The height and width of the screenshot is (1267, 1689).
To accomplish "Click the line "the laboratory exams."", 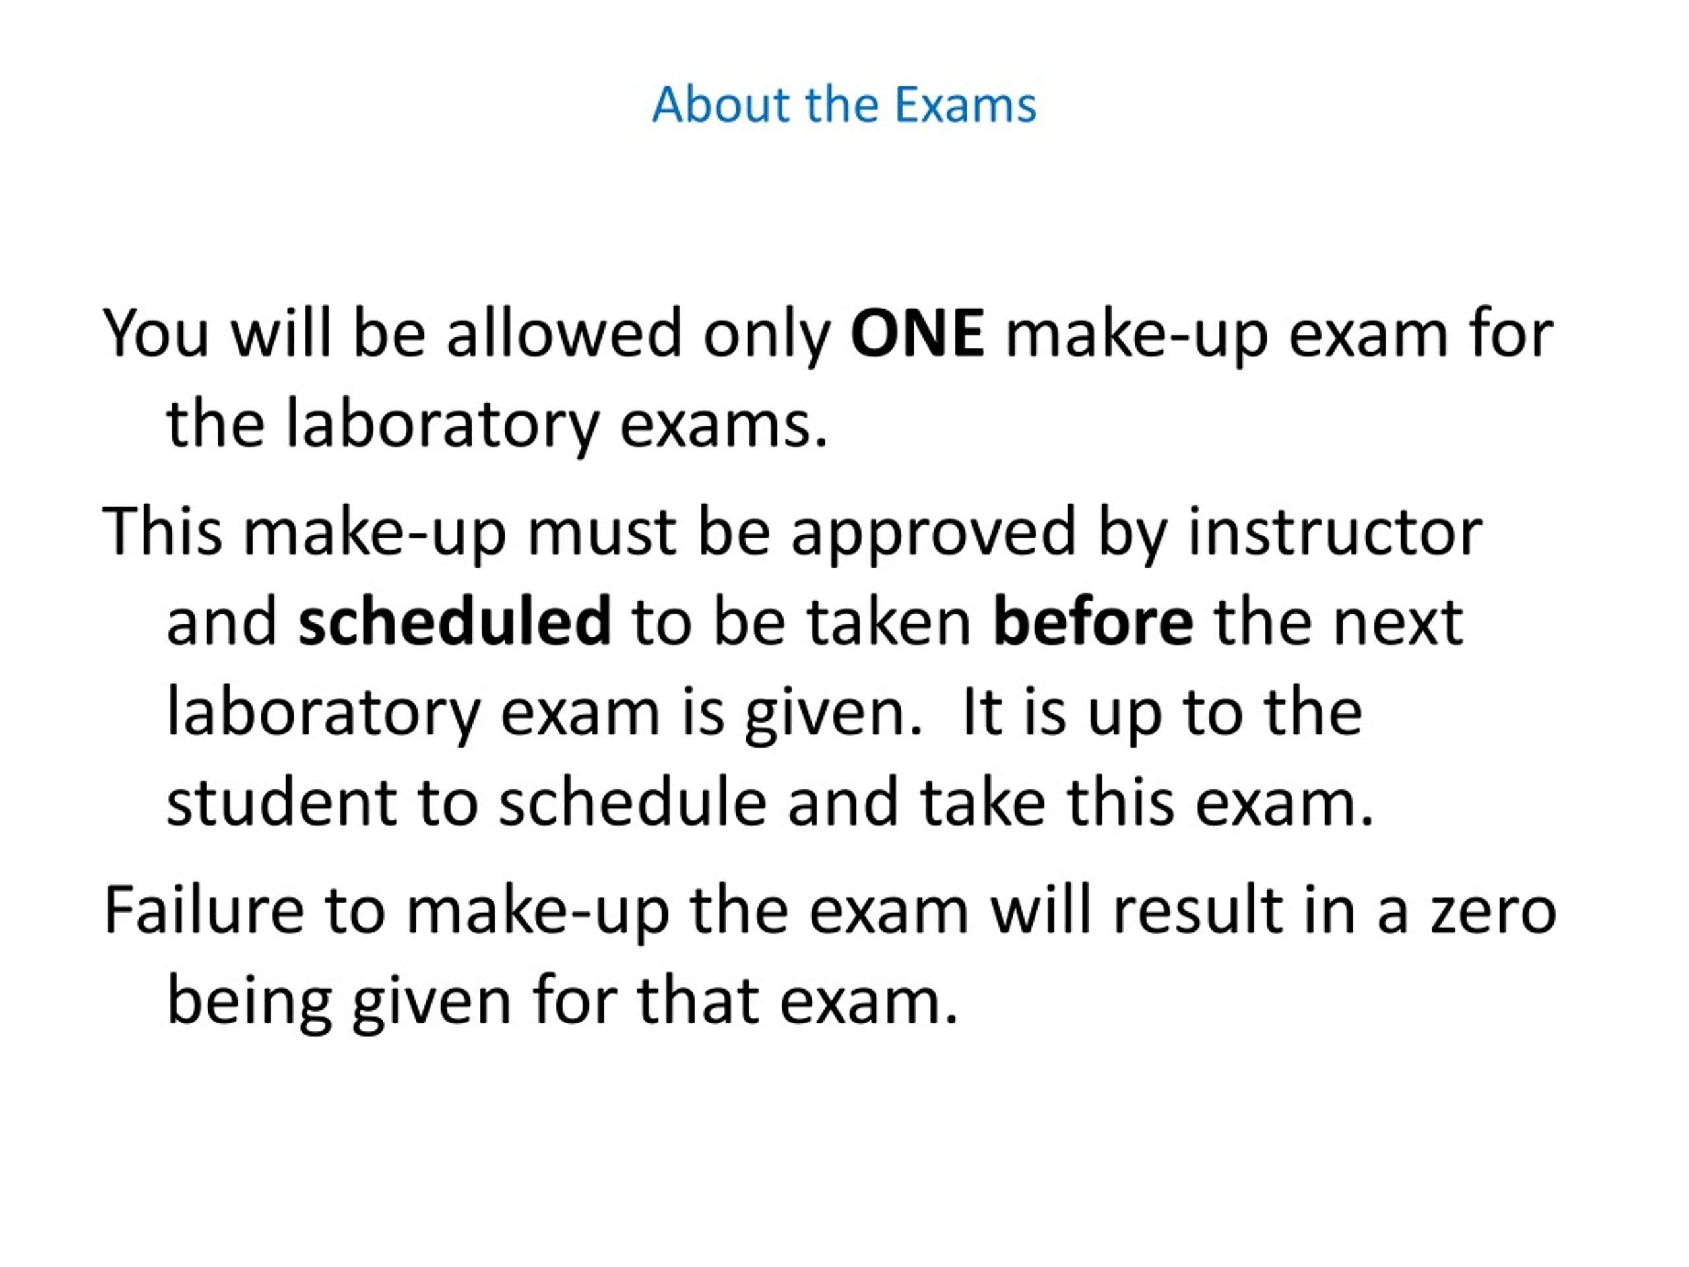I will [497, 424].
